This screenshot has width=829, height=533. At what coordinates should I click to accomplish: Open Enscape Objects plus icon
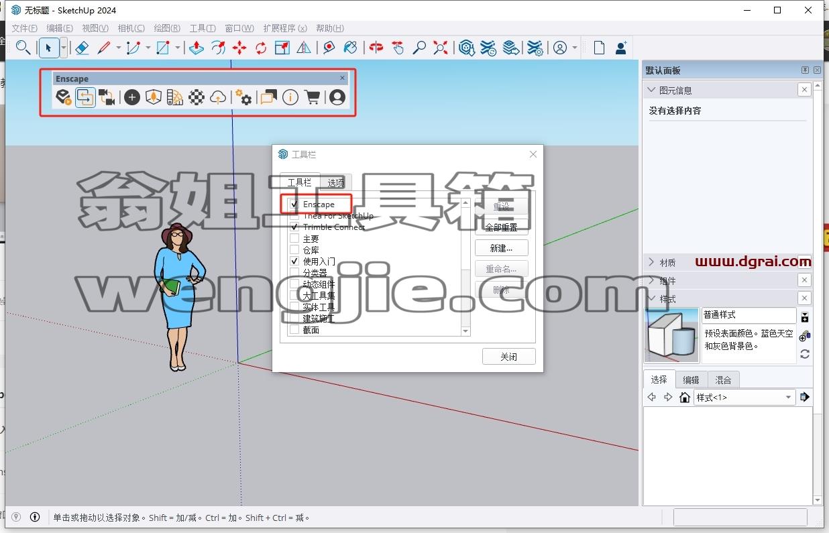(x=132, y=98)
